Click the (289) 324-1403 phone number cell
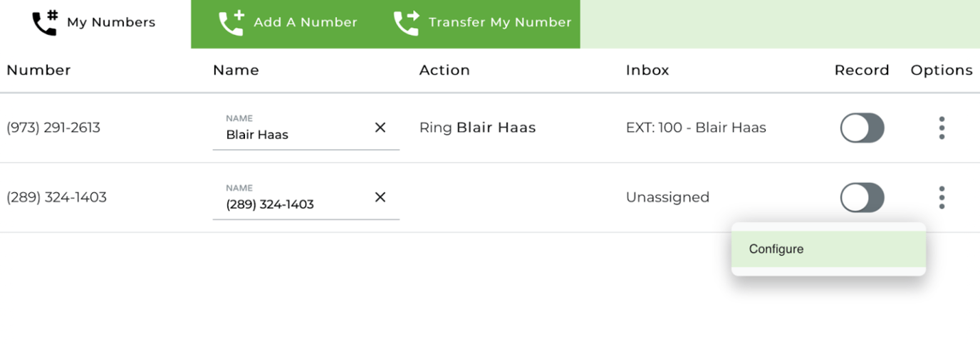This screenshot has width=980, height=344. pos(56,197)
